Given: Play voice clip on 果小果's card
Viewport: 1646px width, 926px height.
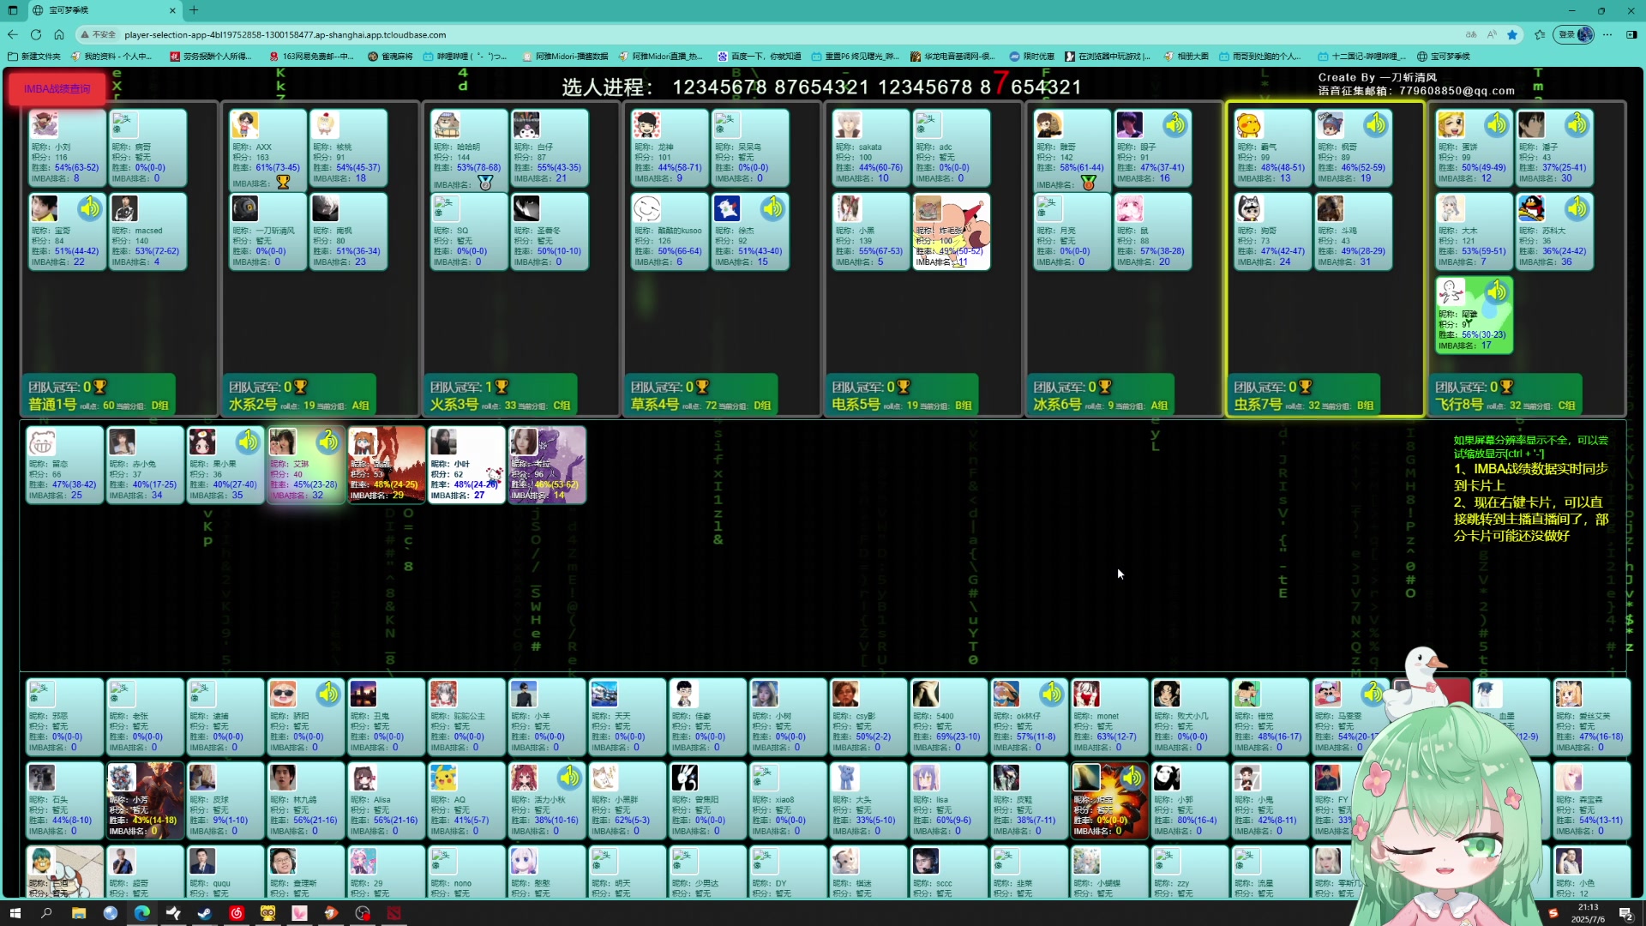Looking at the screenshot, I should tap(248, 442).
